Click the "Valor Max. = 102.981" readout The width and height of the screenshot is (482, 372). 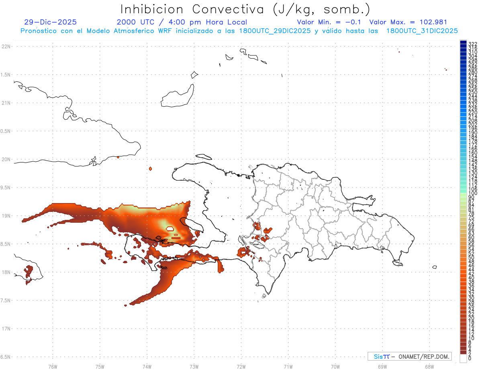click(x=408, y=22)
